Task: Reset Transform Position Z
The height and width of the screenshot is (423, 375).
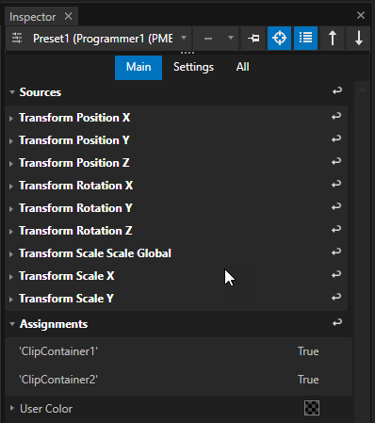Action: coord(336,162)
